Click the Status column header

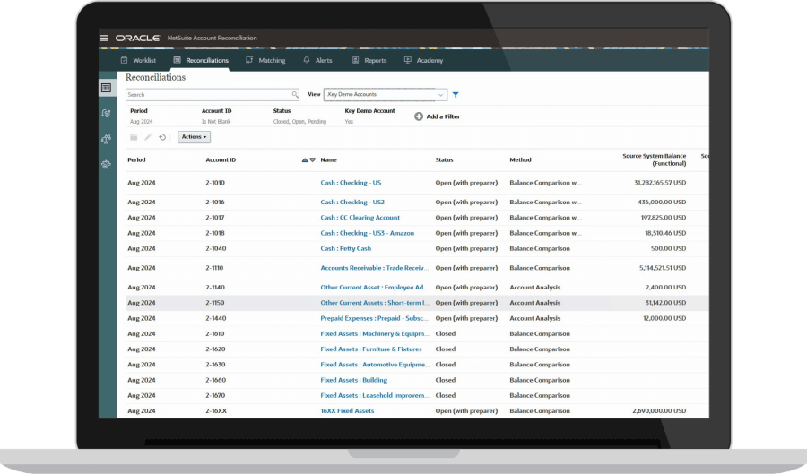444,159
